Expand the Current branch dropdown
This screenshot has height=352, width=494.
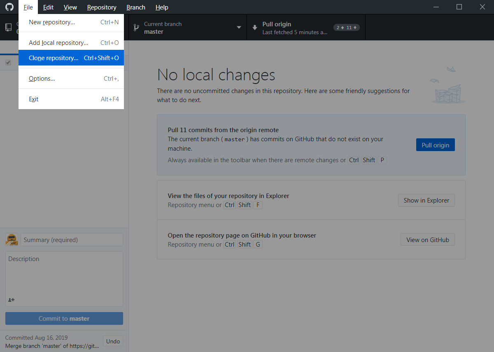(239, 27)
